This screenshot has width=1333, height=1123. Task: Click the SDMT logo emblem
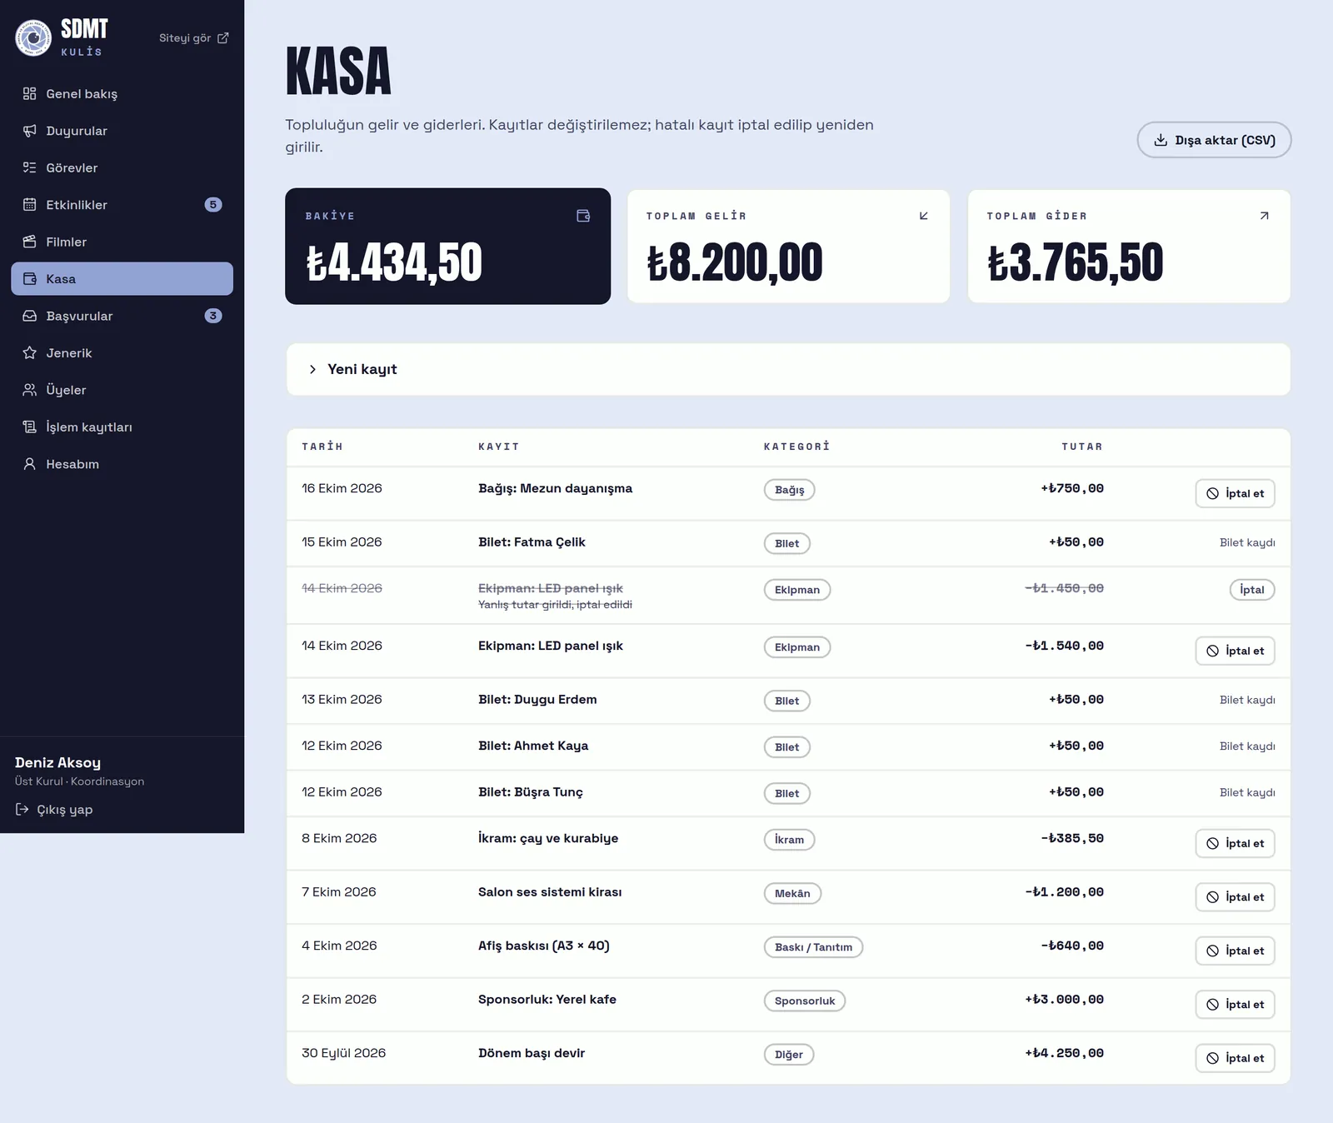33,37
